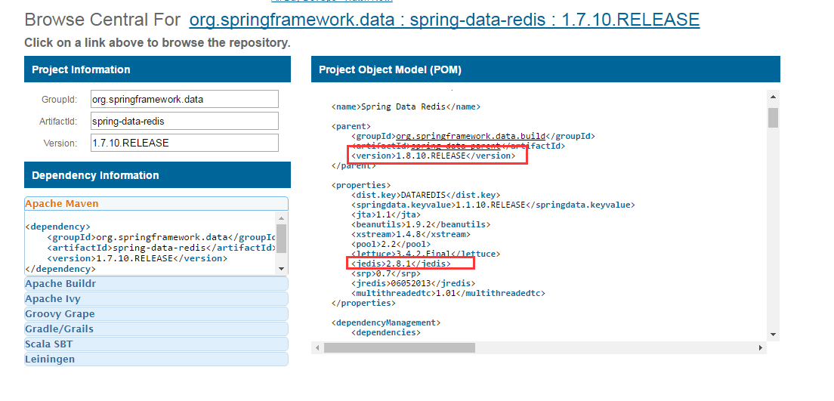834x401 pixels.
Task: Click the pool 2.2 property line
Action: (391, 244)
